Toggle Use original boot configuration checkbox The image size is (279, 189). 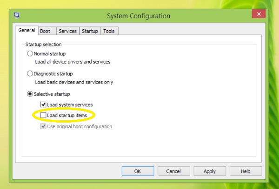pos(43,126)
